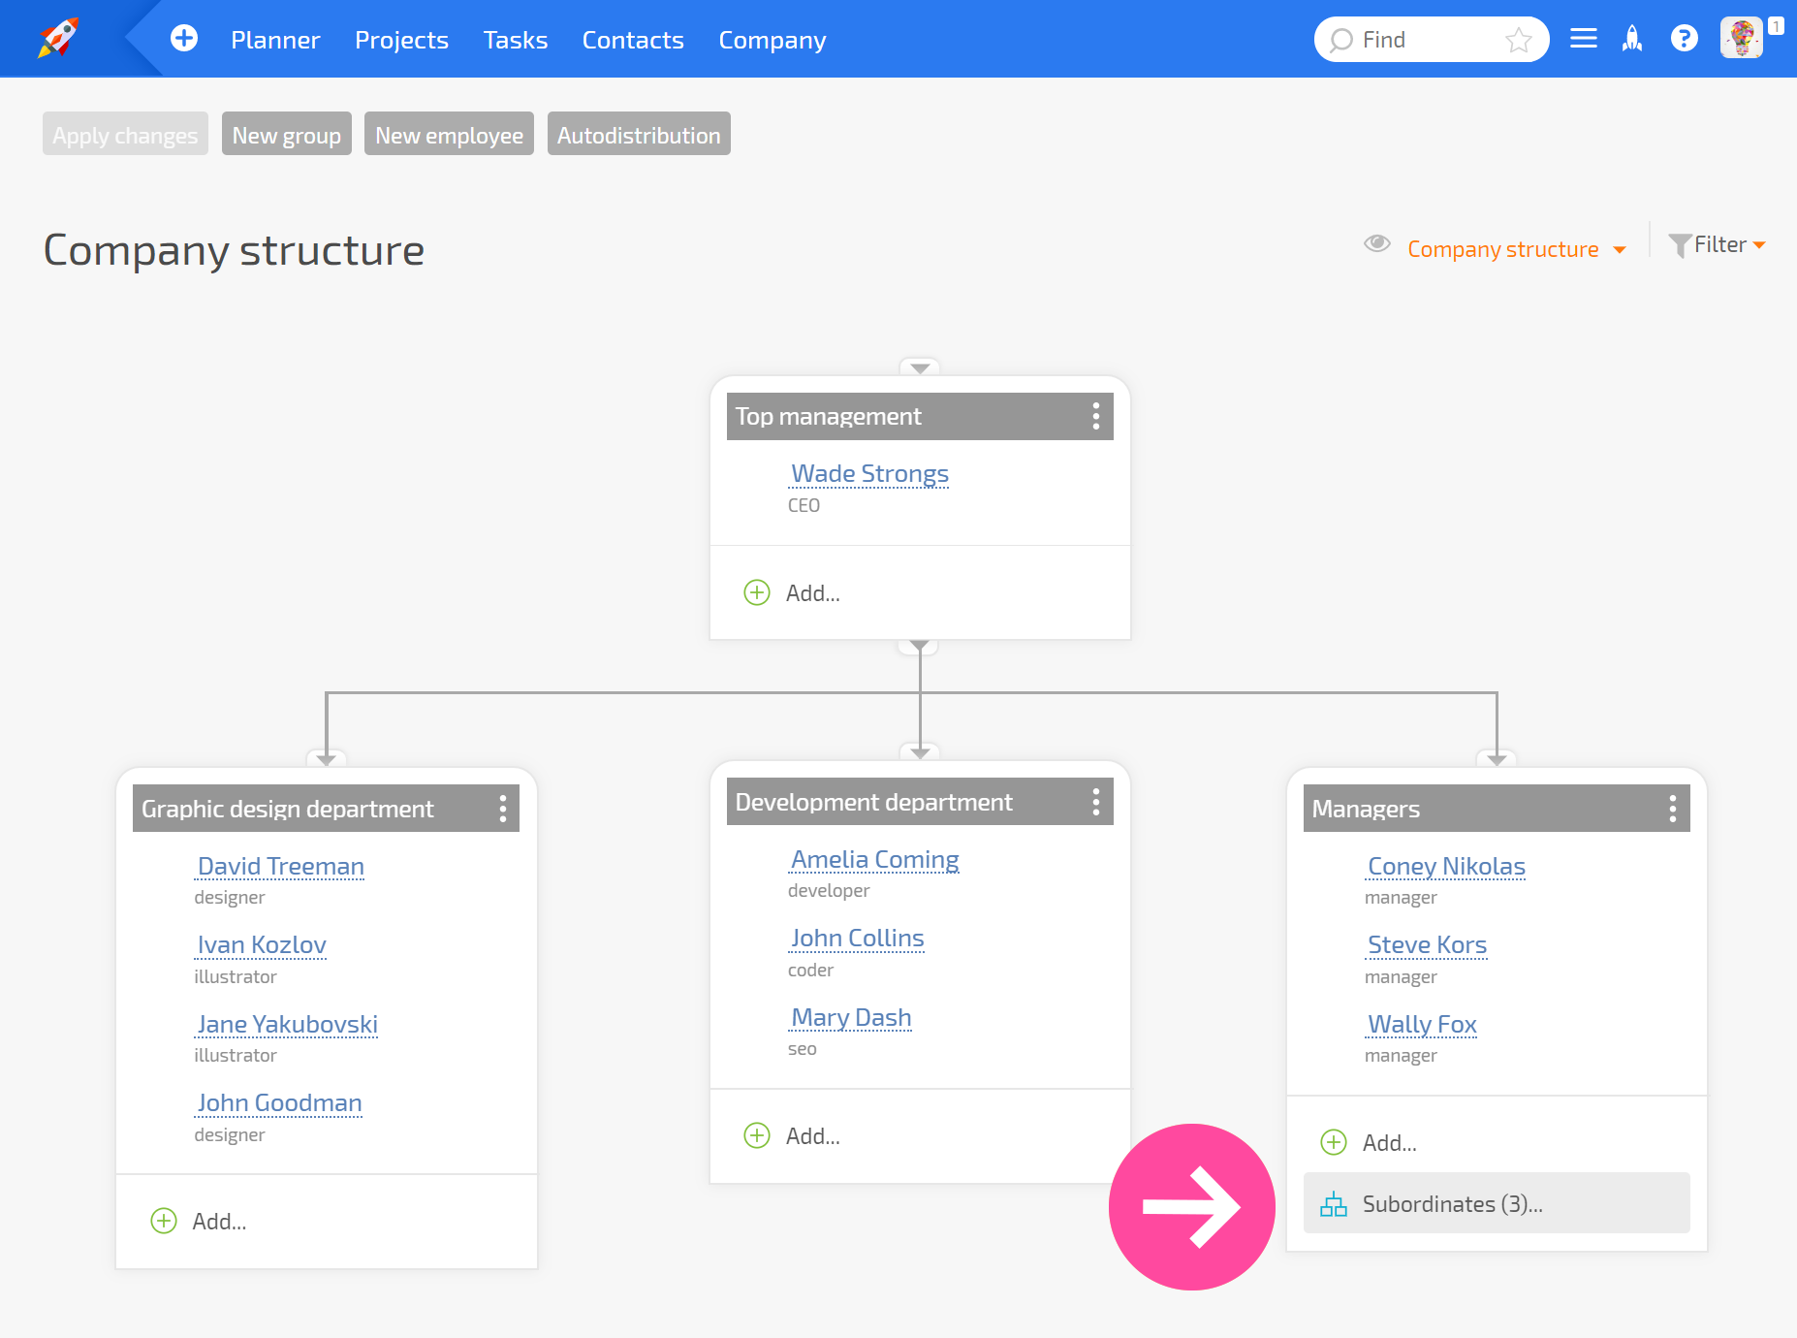
Task: Click the magnifier icon in Find box
Action: (1341, 40)
